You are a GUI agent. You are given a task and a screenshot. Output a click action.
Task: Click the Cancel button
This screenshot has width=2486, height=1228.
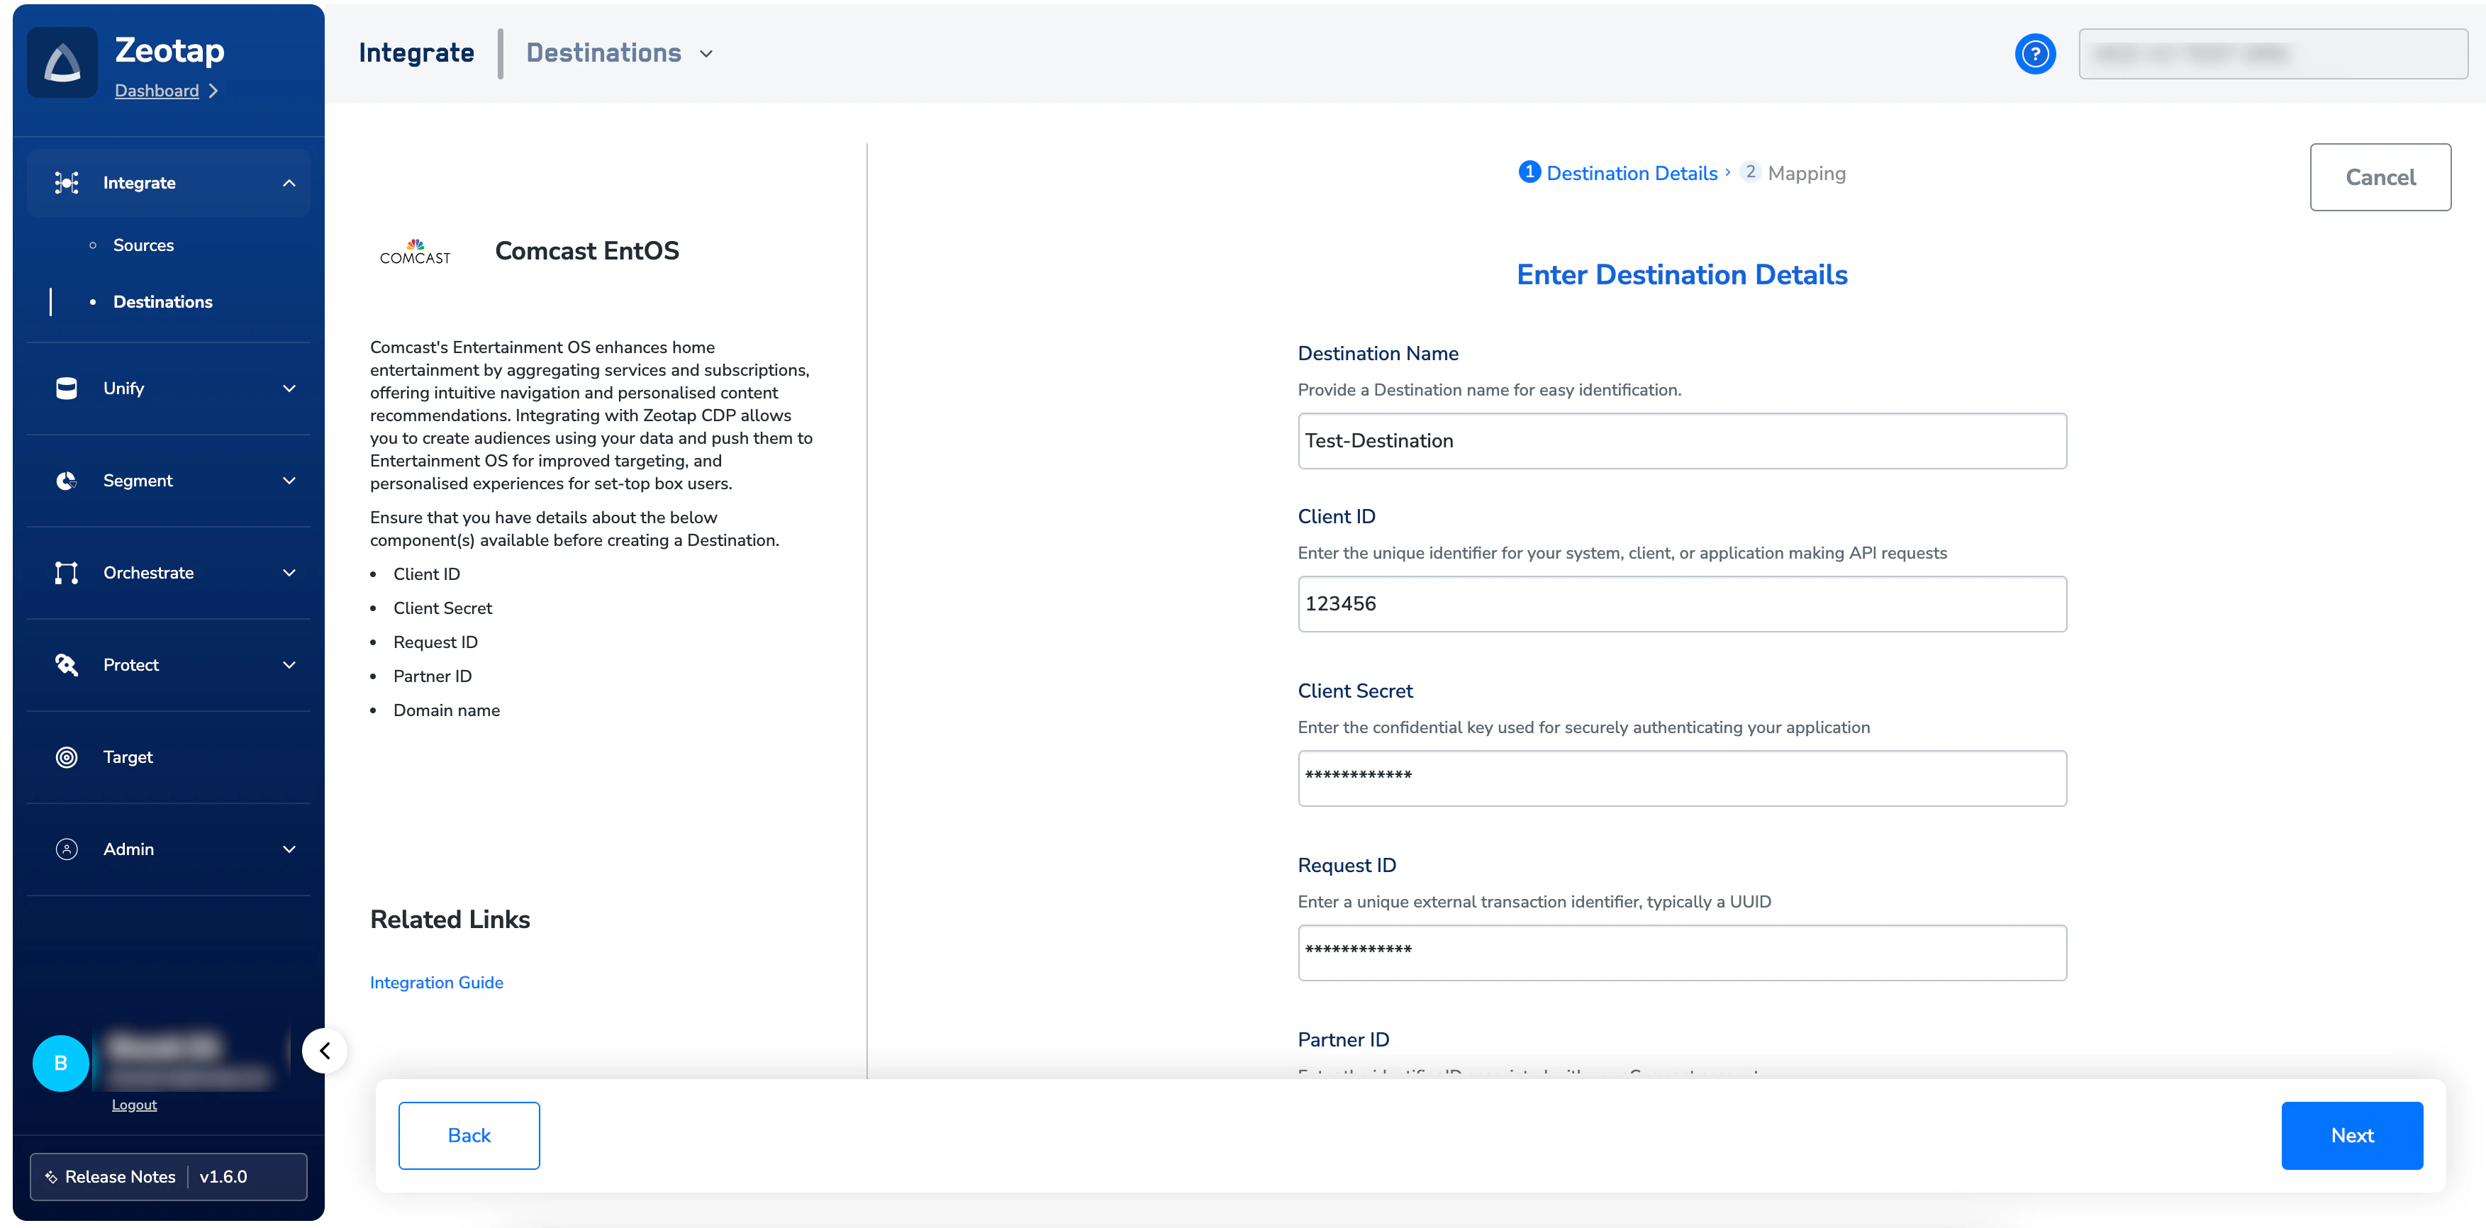coord(2379,177)
